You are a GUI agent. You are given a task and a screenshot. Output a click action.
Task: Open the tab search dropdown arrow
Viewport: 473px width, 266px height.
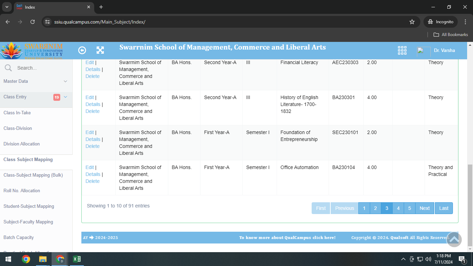(7, 7)
